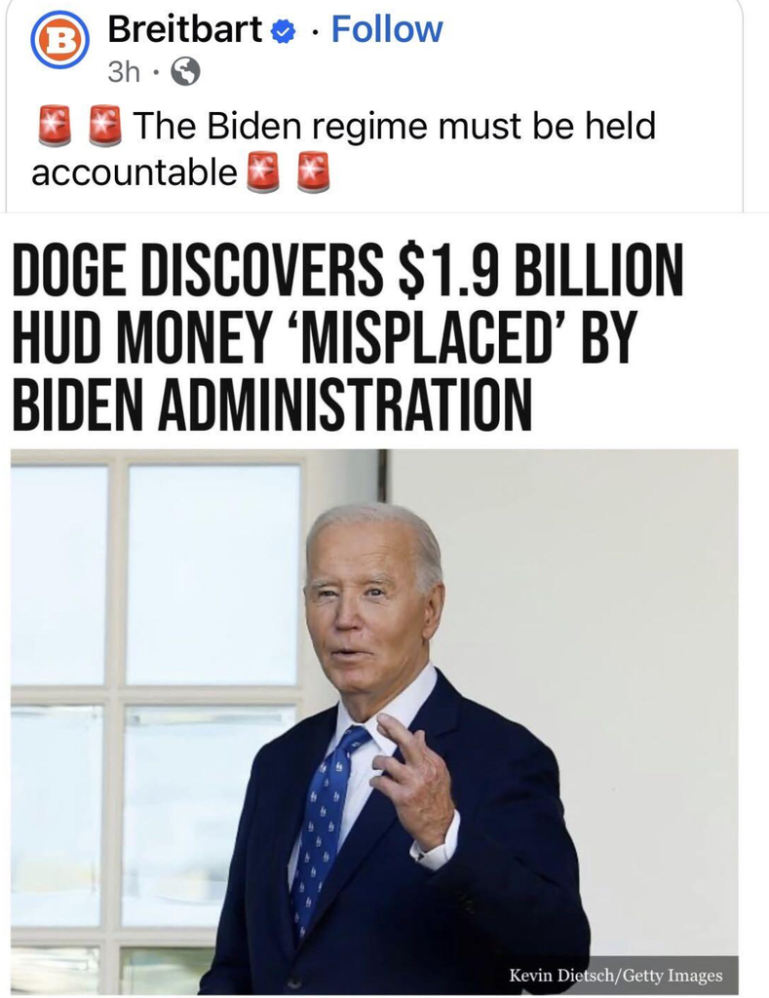
Task: Open headline line 'DOGE DISCOVERS $1.9 BILLION'
Action: pyautogui.click(x=348, y=269)
